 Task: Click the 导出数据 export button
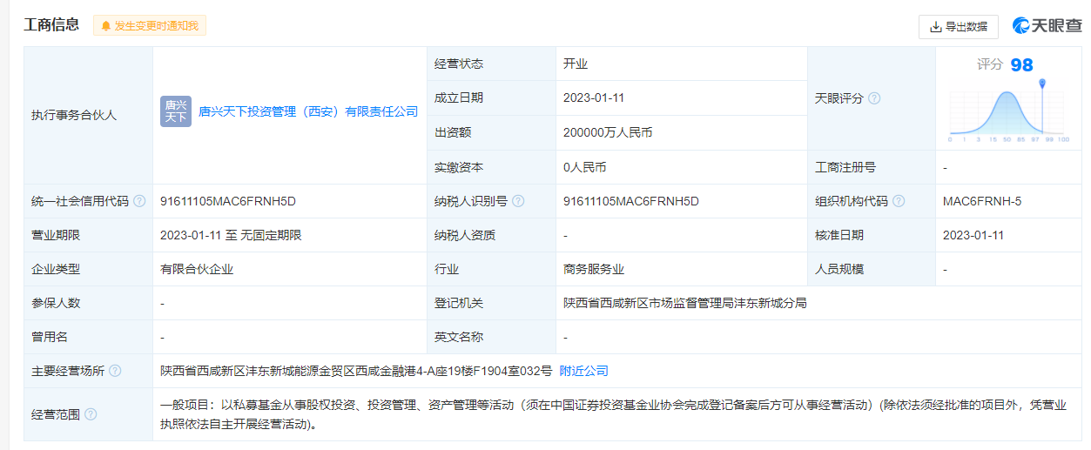958,27
